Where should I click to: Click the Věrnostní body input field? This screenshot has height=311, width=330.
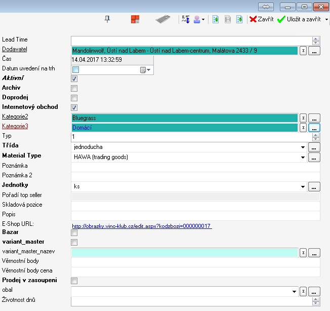pos(195,262)
